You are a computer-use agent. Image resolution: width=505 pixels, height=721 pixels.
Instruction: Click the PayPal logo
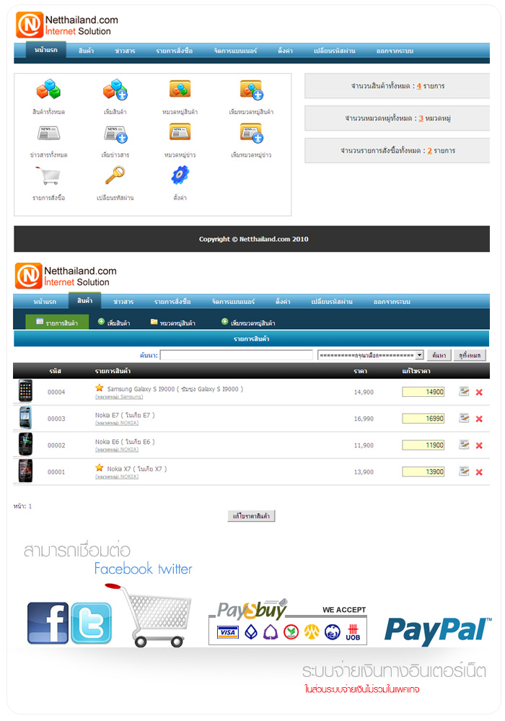click(x=438, y=630)
